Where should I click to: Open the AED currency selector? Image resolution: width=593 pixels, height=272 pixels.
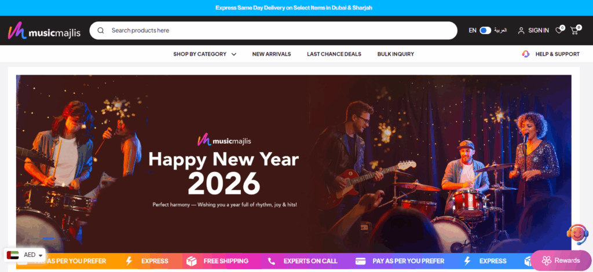25,255
